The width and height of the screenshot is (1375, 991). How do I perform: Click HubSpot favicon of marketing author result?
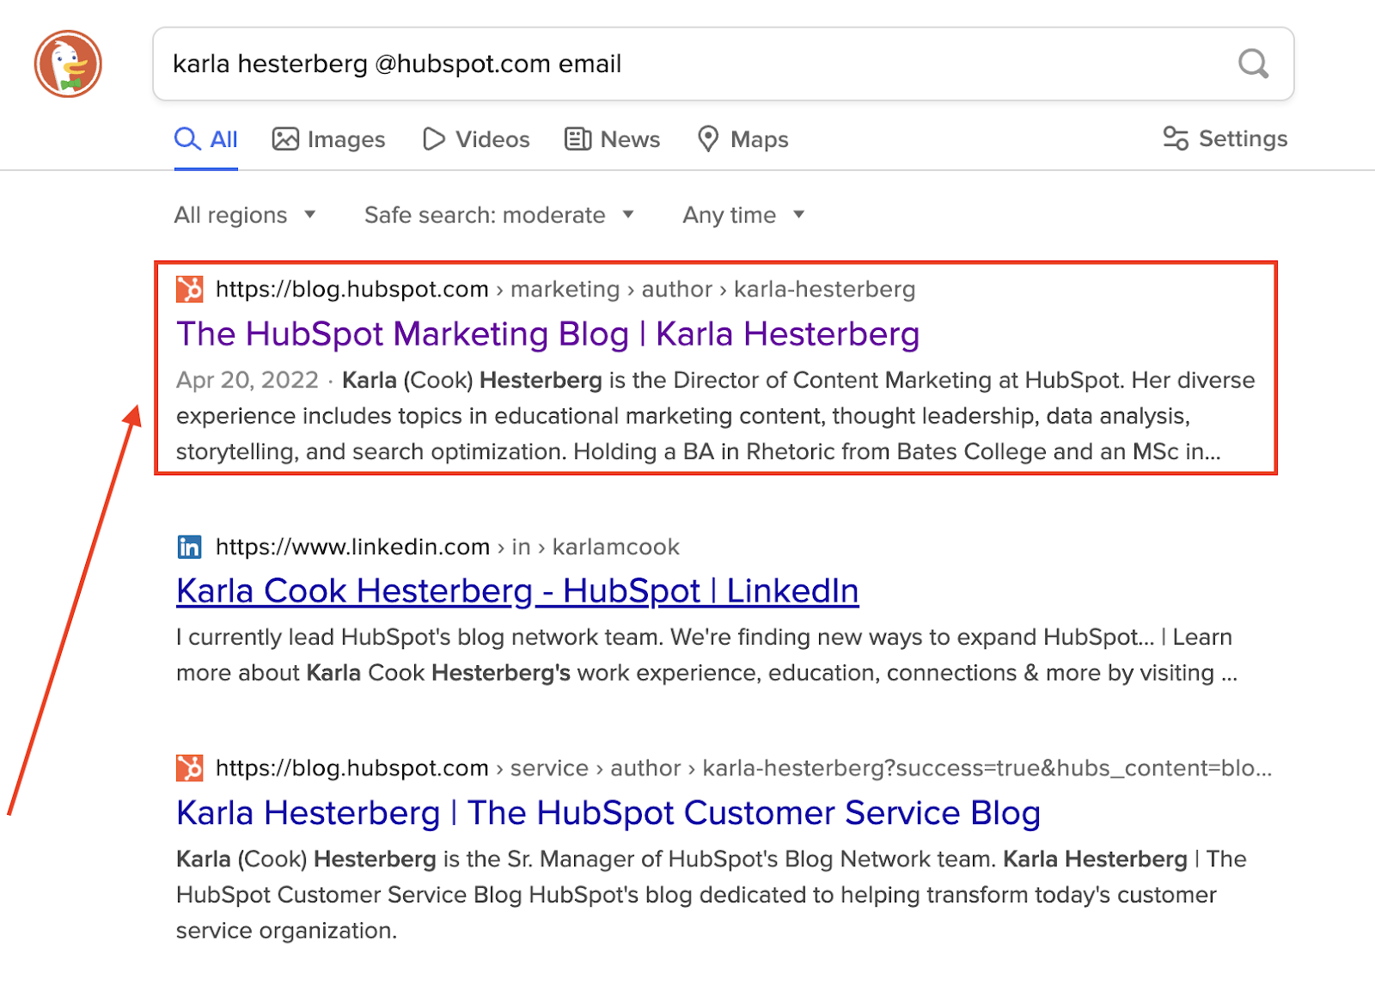[189, 290]
